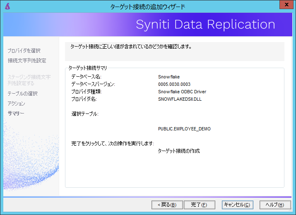Click the データベースバージョン: label
The width and height of the screenshot is (296, 215).
(x=93, y=84)
